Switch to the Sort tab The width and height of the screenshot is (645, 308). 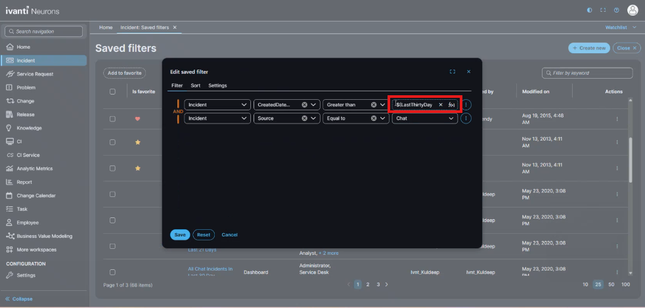tap(196, 85)
